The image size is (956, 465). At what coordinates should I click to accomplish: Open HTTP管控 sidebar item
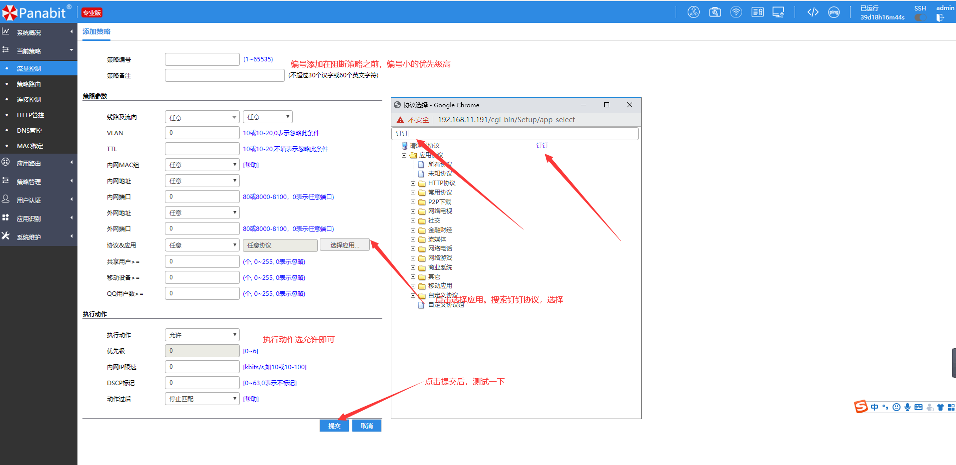point(38,115)
